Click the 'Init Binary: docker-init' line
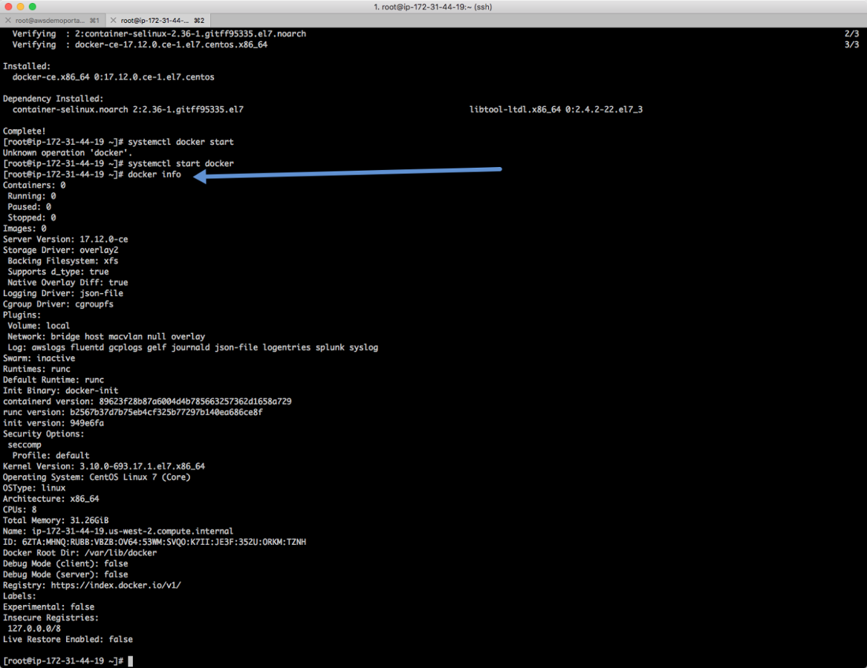The image size is (867, 668). (x=60, y=390)
